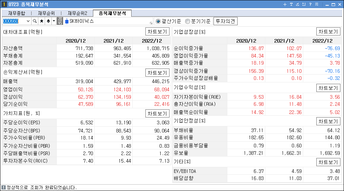
Task: Open help with the question mark icon
Action: coord(310,4)
